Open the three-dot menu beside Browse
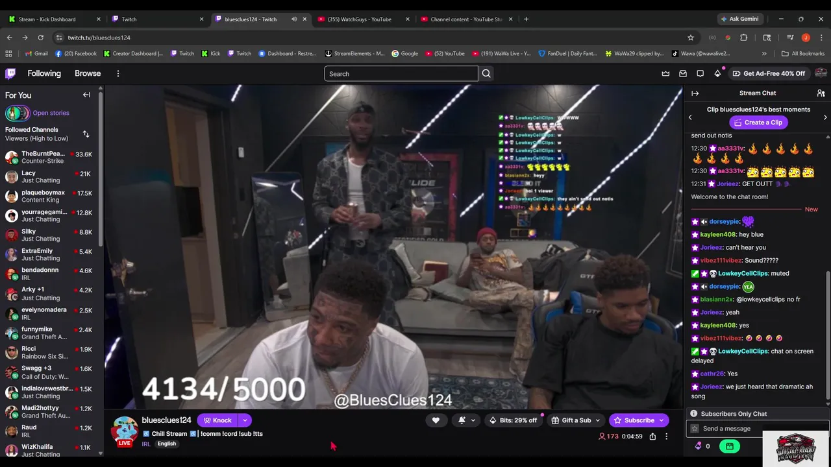831x467 pixels. [118, 74]
